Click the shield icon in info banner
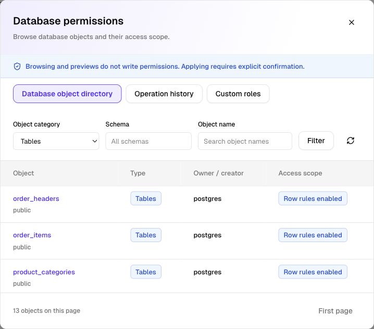This screenshot has height=329, width=374. coord(17,67)
